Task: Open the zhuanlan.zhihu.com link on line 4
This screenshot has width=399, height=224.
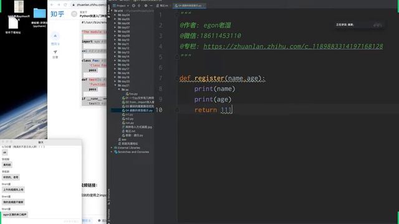Action: [x=293, y=47]
